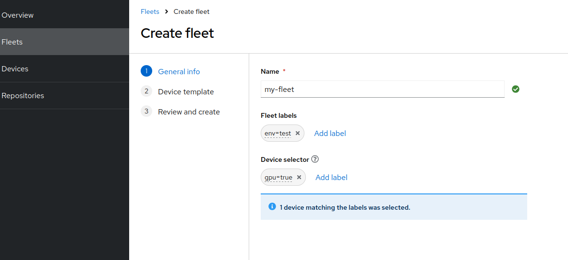Open the Device selector help icon

315,159
